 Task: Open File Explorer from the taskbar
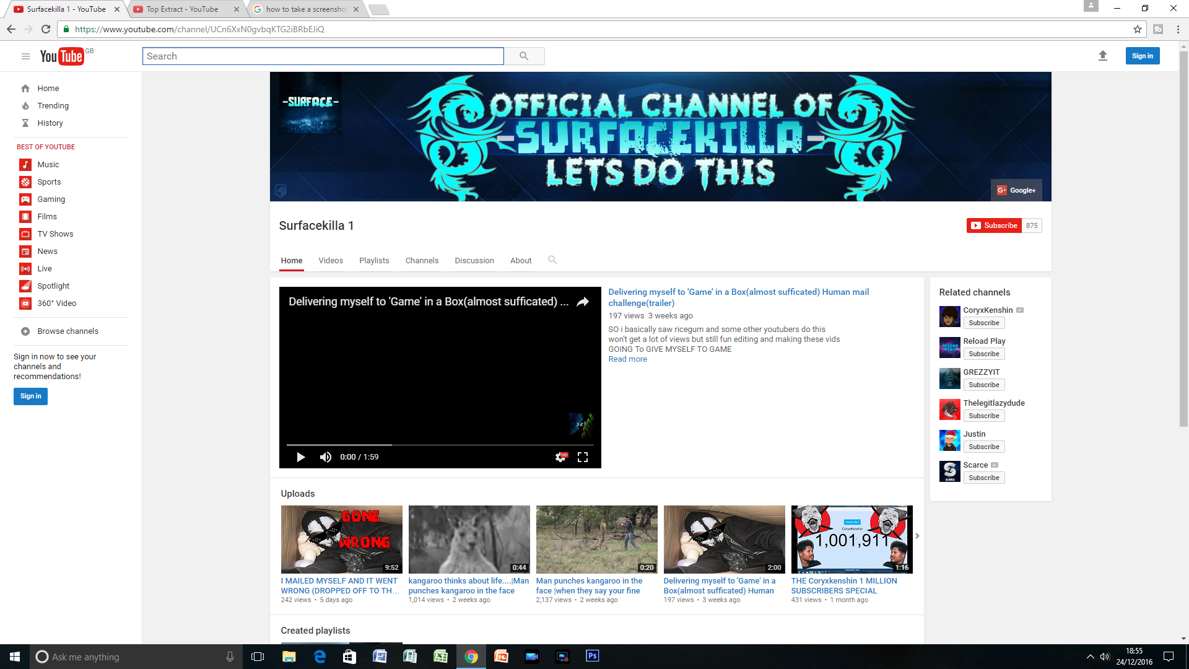click(x=289, y=657)
